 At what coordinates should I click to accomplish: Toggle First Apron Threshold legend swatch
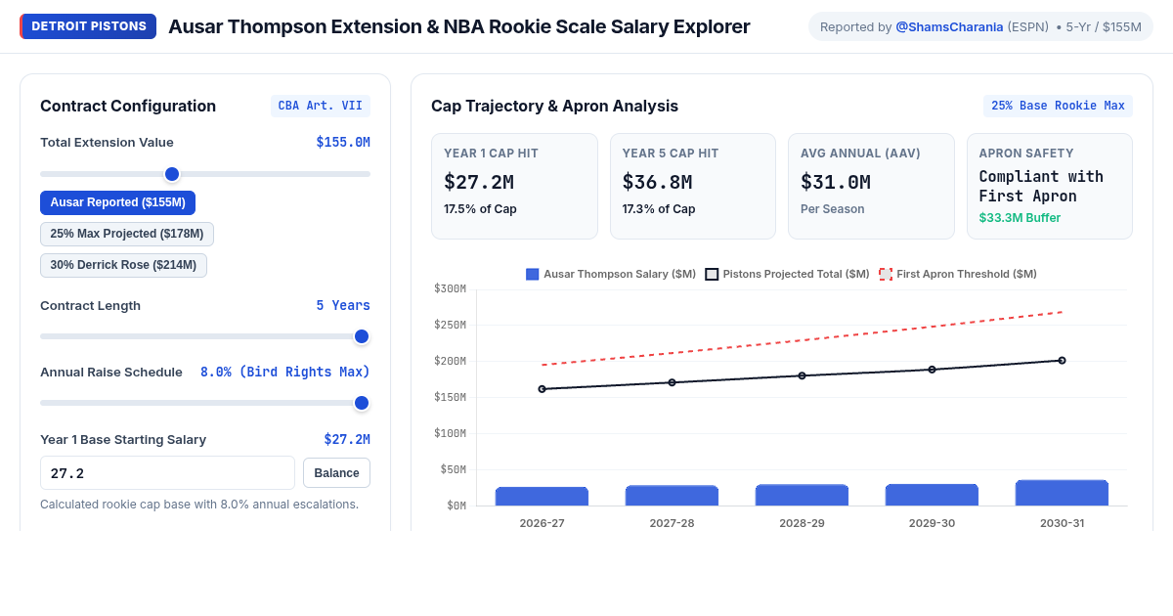886,274
